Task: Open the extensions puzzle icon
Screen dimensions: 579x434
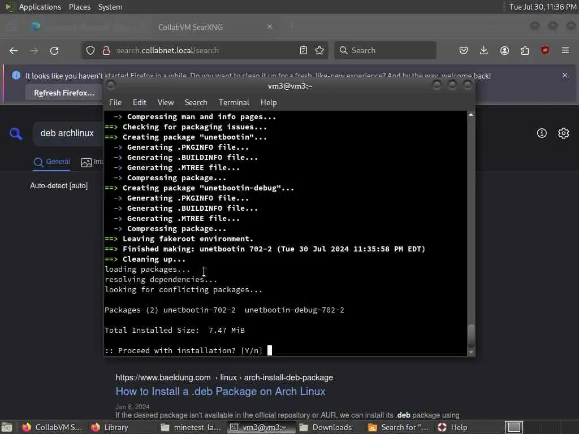Action: (525, 50)
